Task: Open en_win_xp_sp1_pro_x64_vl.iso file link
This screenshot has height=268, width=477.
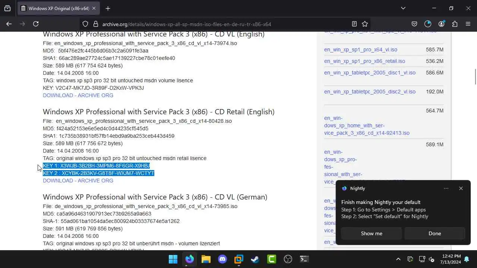Action: point(361,50)
